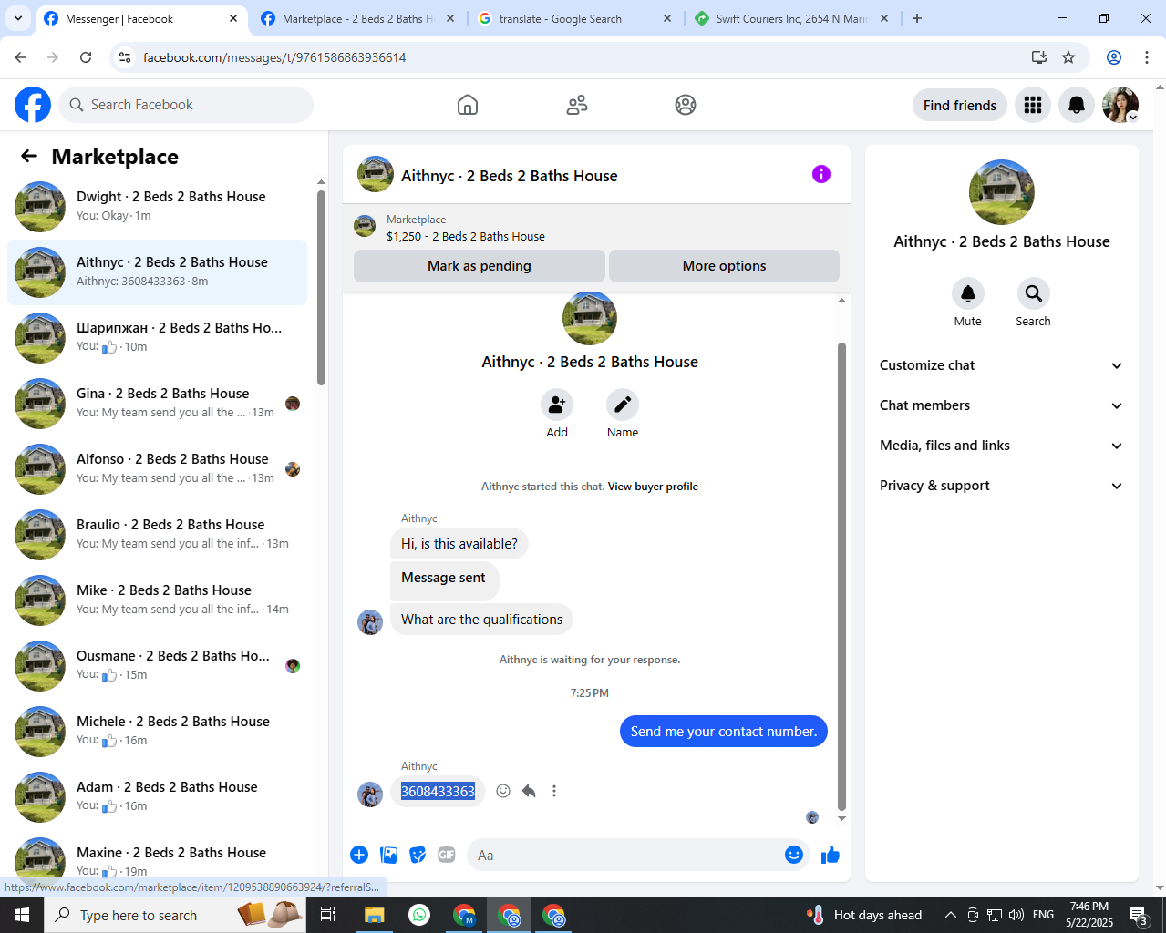Open Ousmane conversation in the list

coord(157,666)
